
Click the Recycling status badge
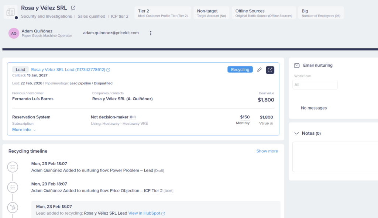pyautogui.click(x=240, y=70)
